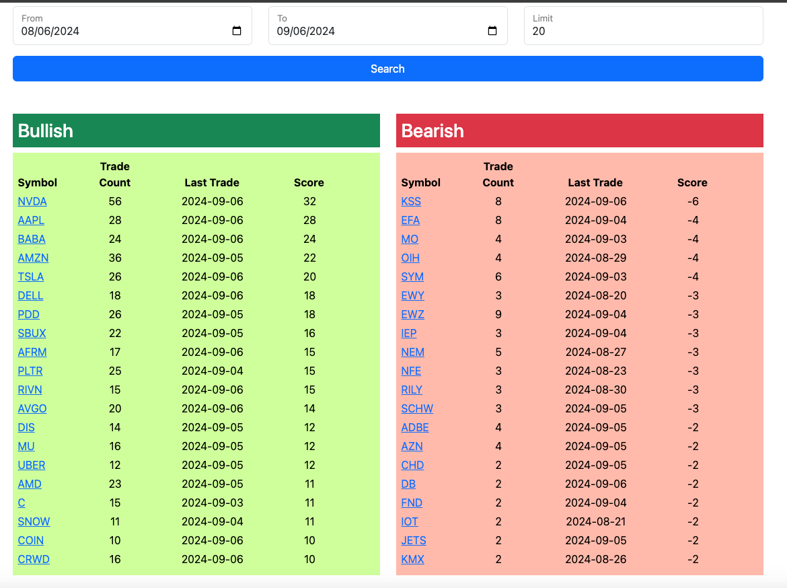Open the RILY bearish symbol link
This screenshot has width=787, height=588.
[412, 390]
